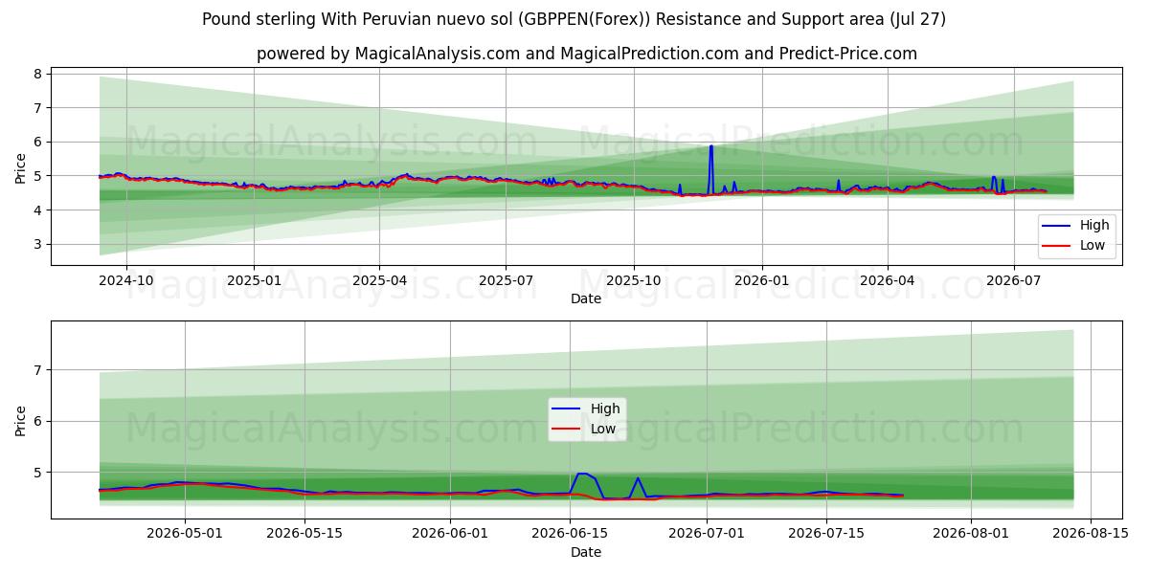This screenshot has width=1149, height=574.
Task: Click the '2025-04' date label on upper chart
Action: 379,281
